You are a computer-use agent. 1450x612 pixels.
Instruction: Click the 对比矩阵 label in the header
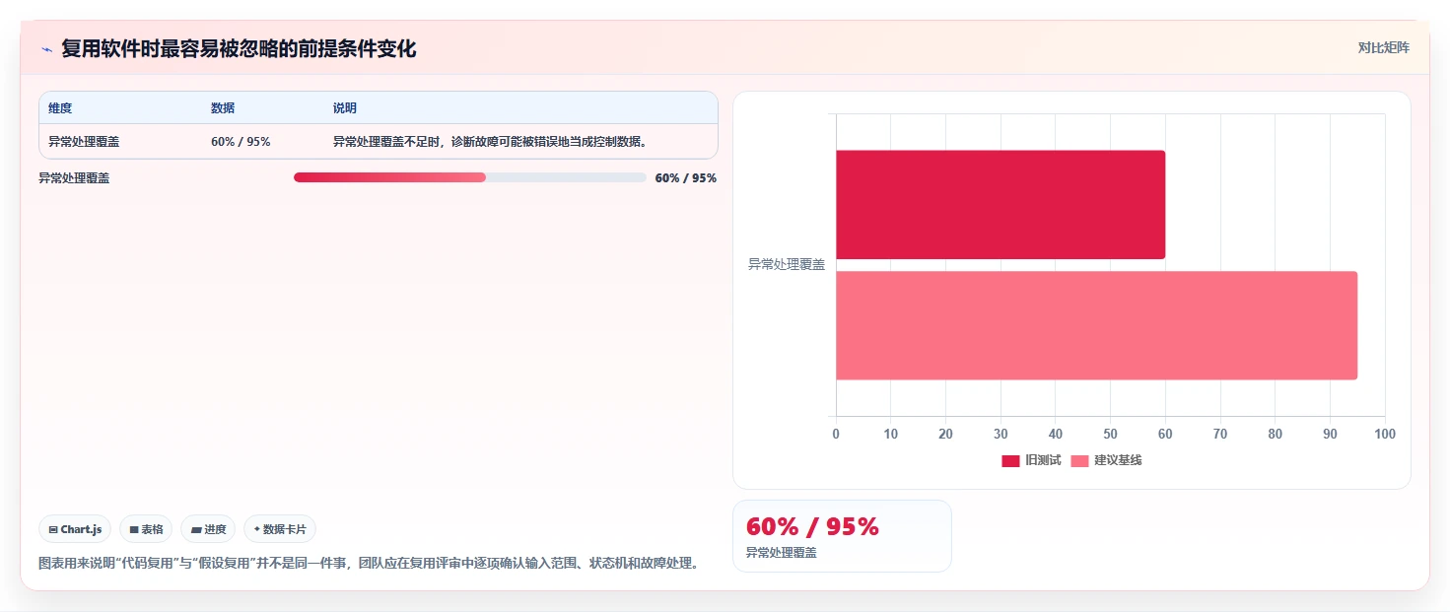click(1383, 47)
